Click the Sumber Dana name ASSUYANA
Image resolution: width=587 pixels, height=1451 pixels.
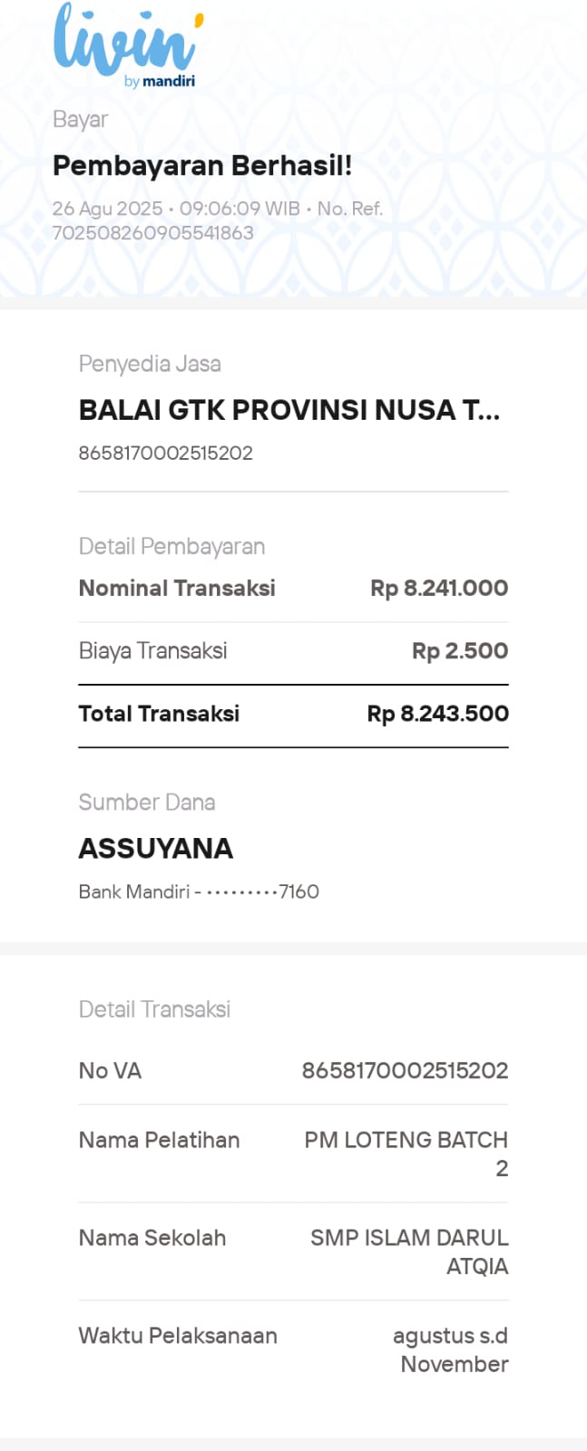coord(156,848)
